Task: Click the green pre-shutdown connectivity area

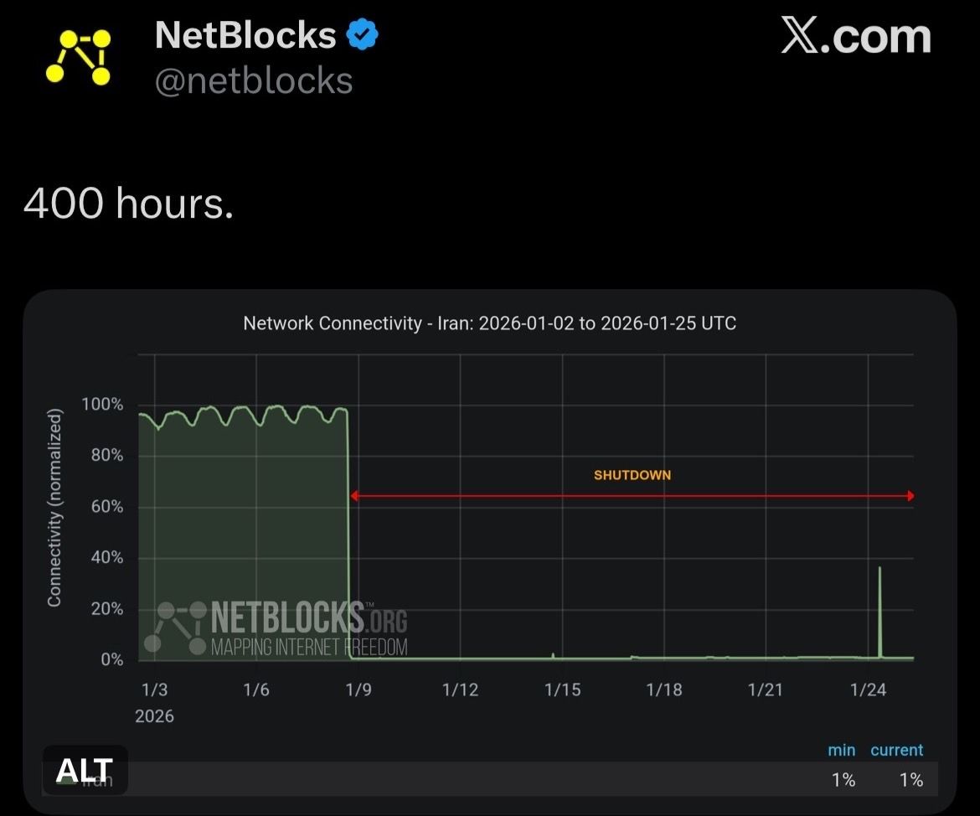Action: pos(243,536)
